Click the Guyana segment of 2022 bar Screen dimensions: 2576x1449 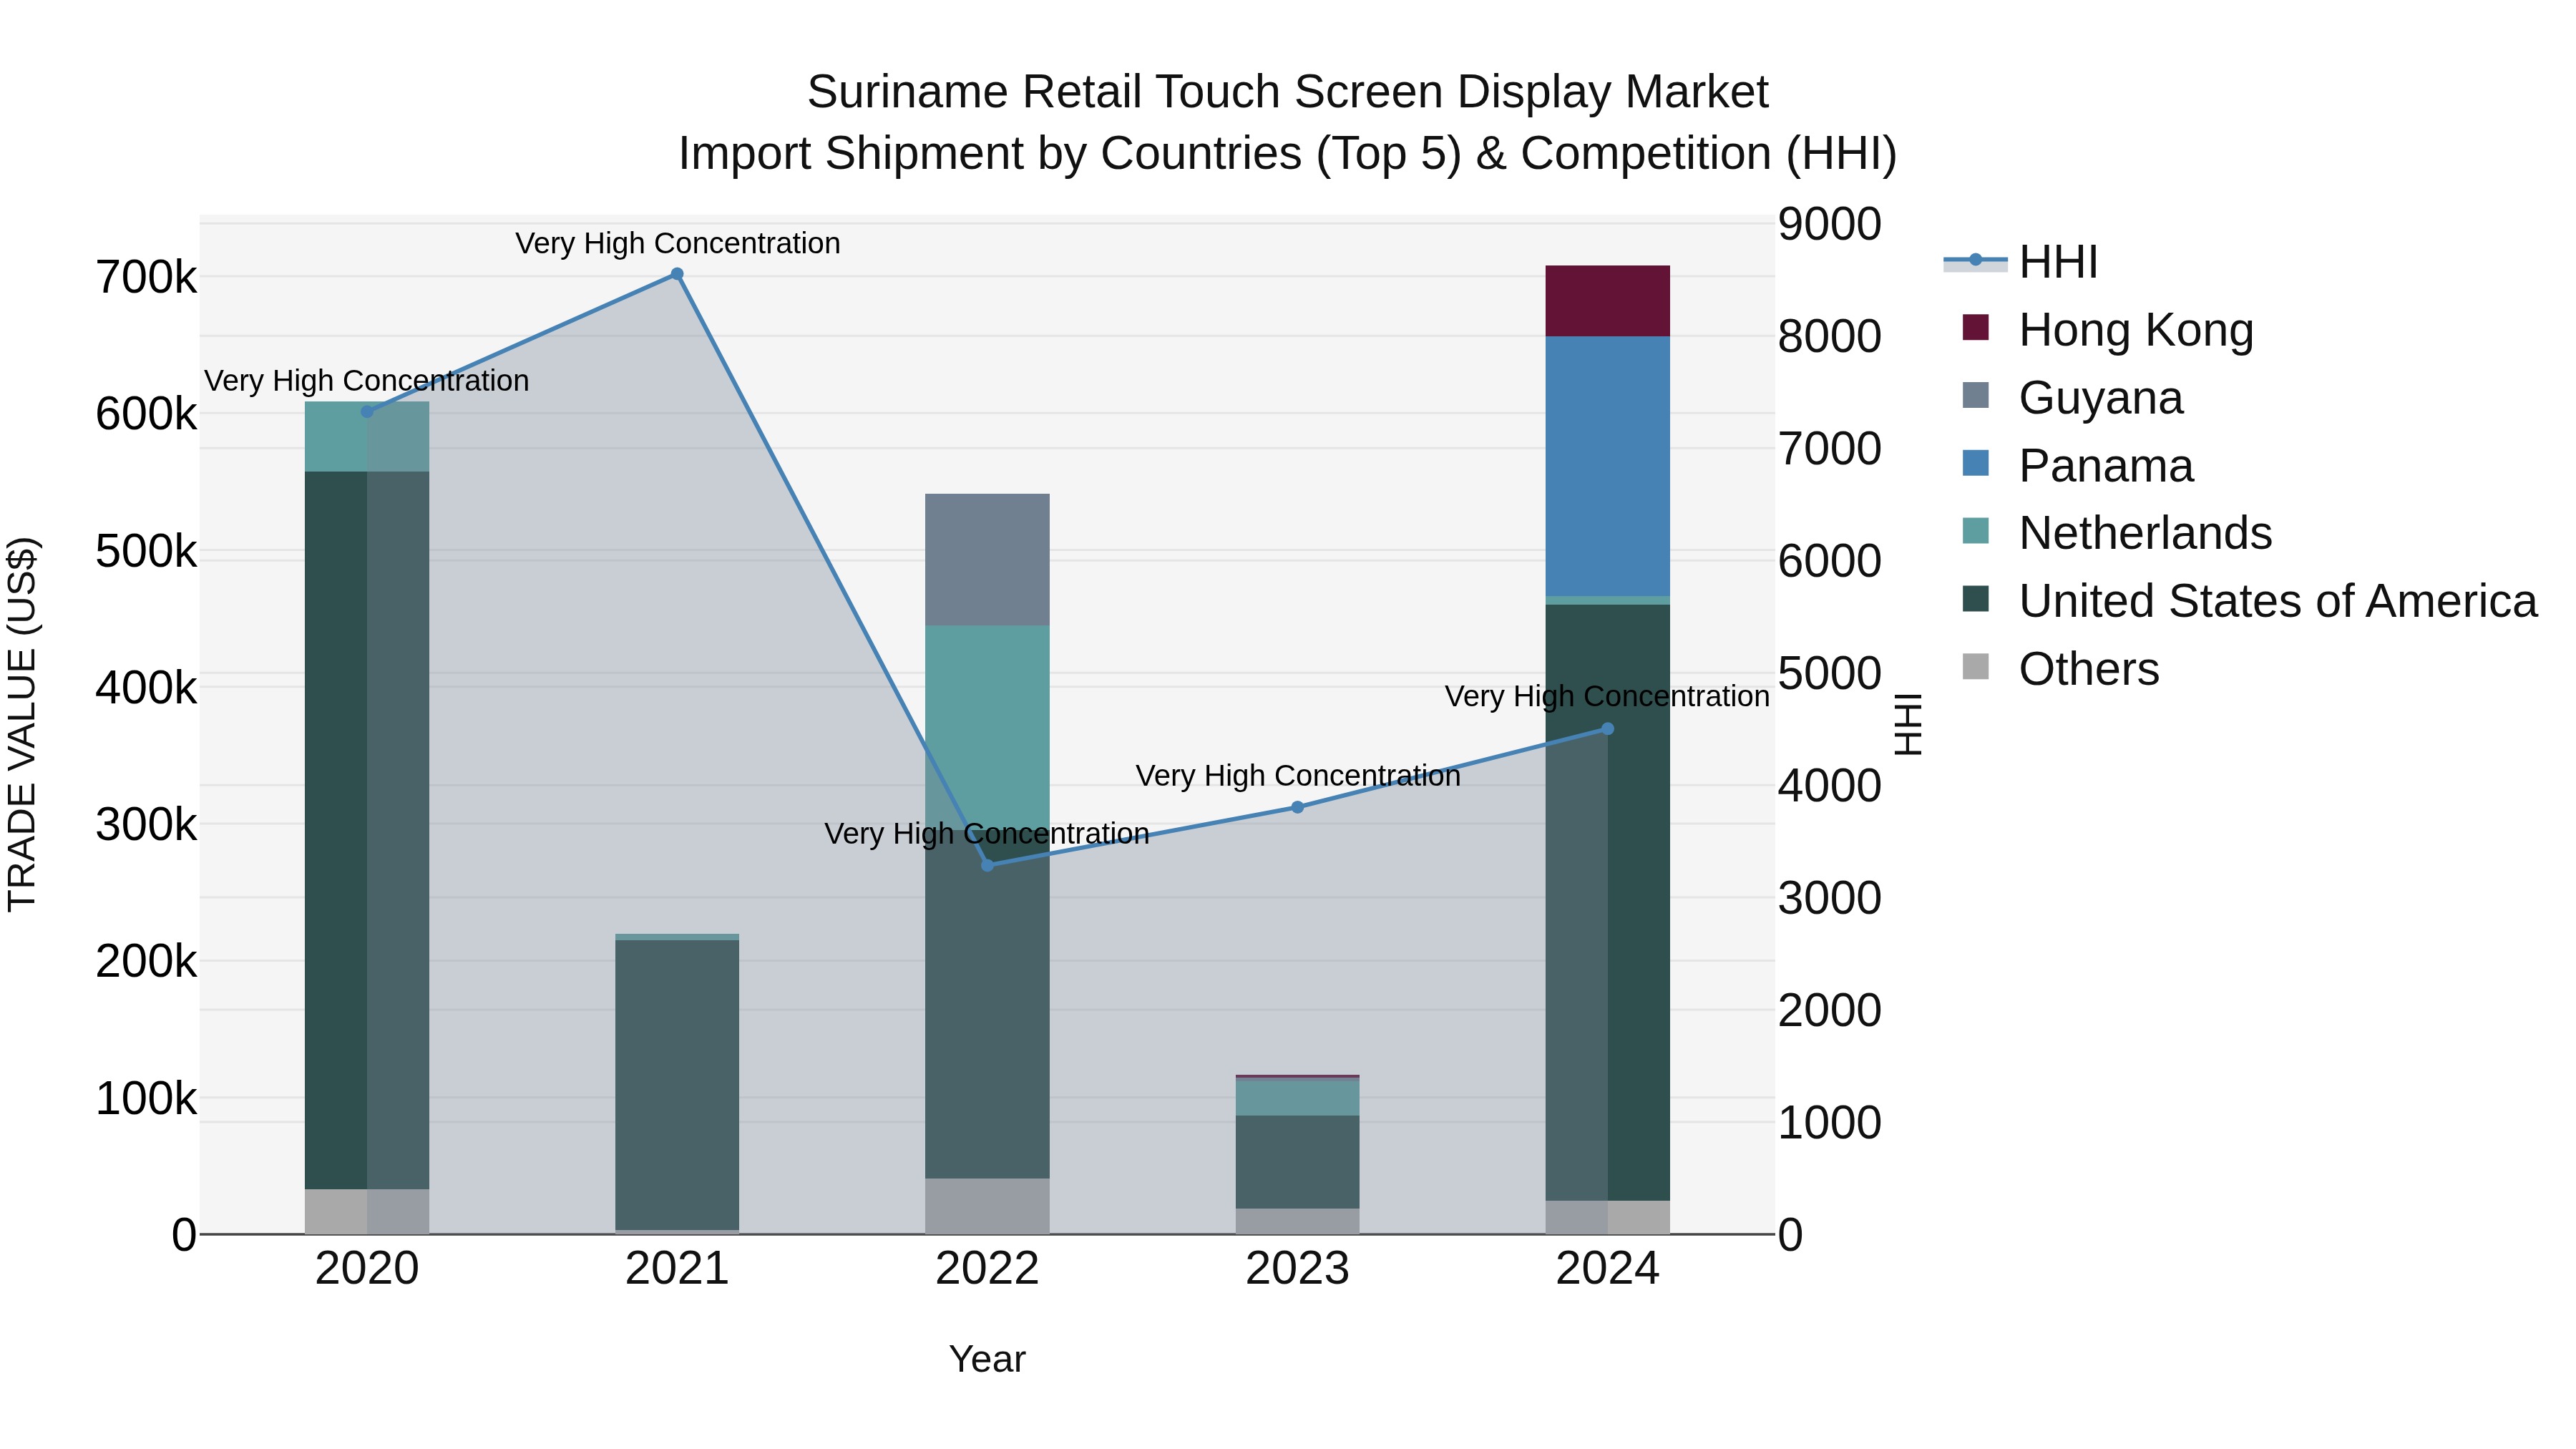[987, 560]
